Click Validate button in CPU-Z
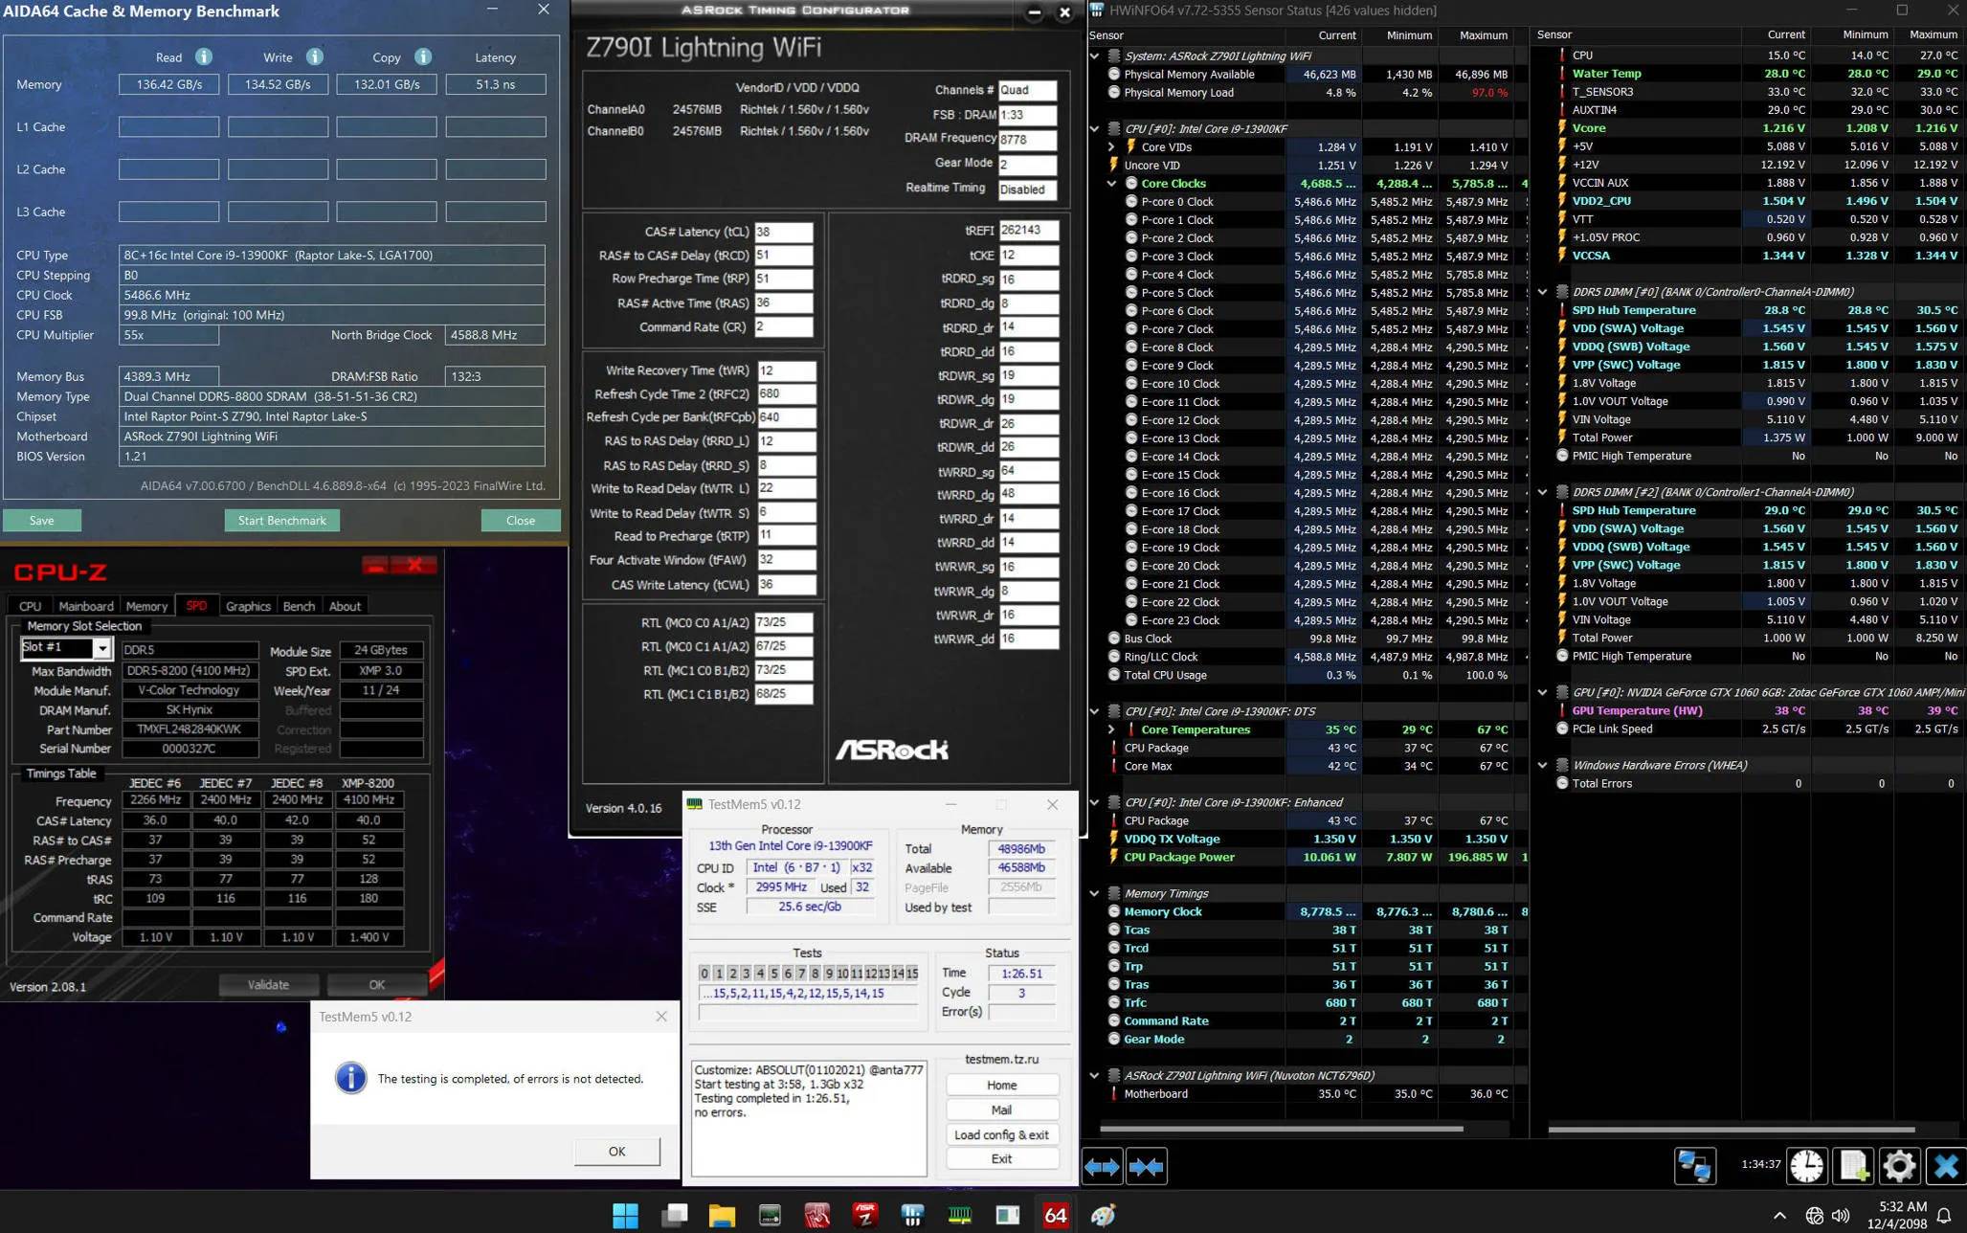The image size is (1967, 1233). tap(268, 984)
